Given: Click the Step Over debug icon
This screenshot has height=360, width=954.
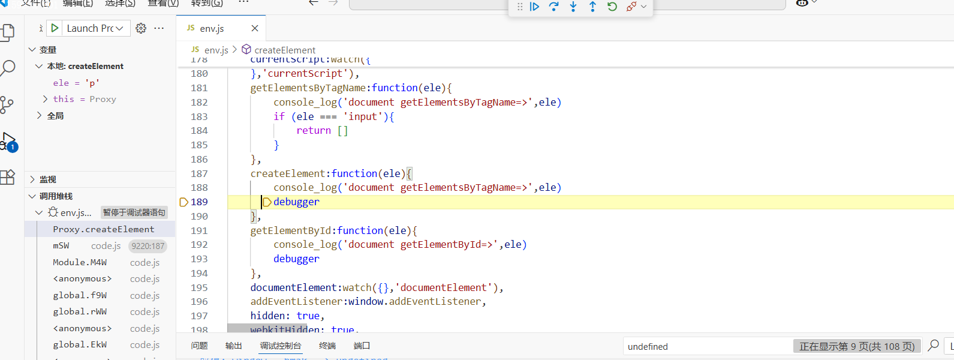Looking at the screenshot, I should pyautogui.click(x=553, y=7).
